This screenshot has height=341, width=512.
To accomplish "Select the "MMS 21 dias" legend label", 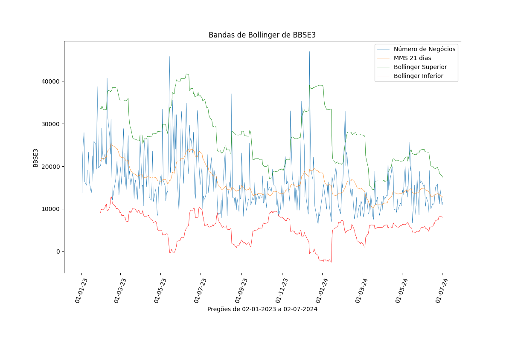I will coord(412,58).
